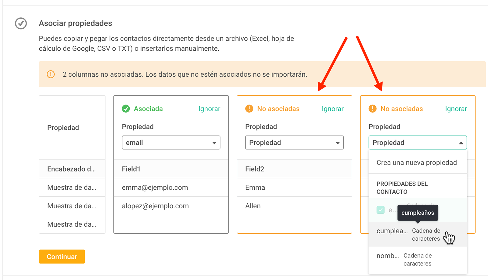This screenshot has width=488, height=280.
Task: Click the Allen sample data cell
Action: pos(294,206)
